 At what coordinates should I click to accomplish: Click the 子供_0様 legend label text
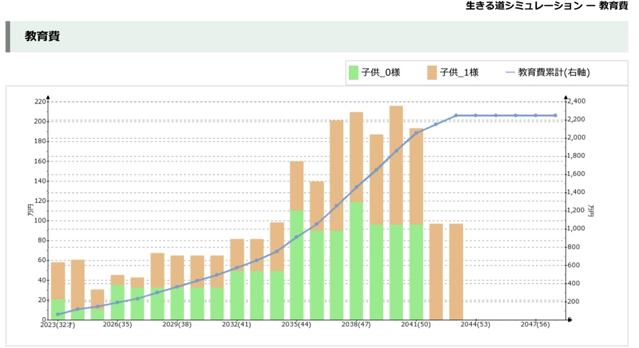[x=381, y=73]
